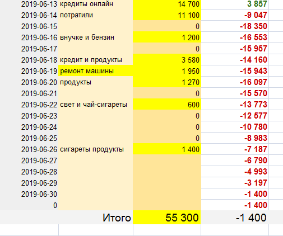Screen dimensions: 283x236
Task: Click the 3 580 amount cell
Action: [x=167, y=60]
